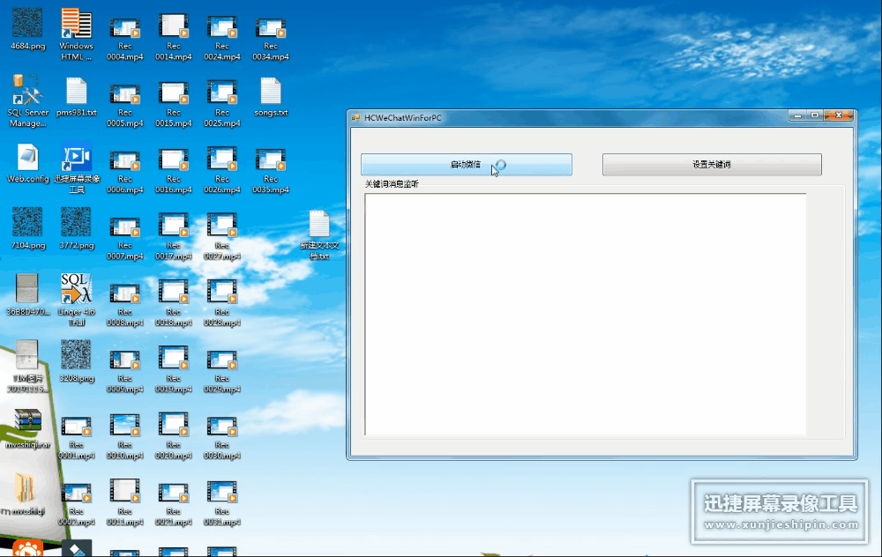Select the Rec 0004.mp4 video file
This screenshot has width=882, height=557.
click(124, 25)
